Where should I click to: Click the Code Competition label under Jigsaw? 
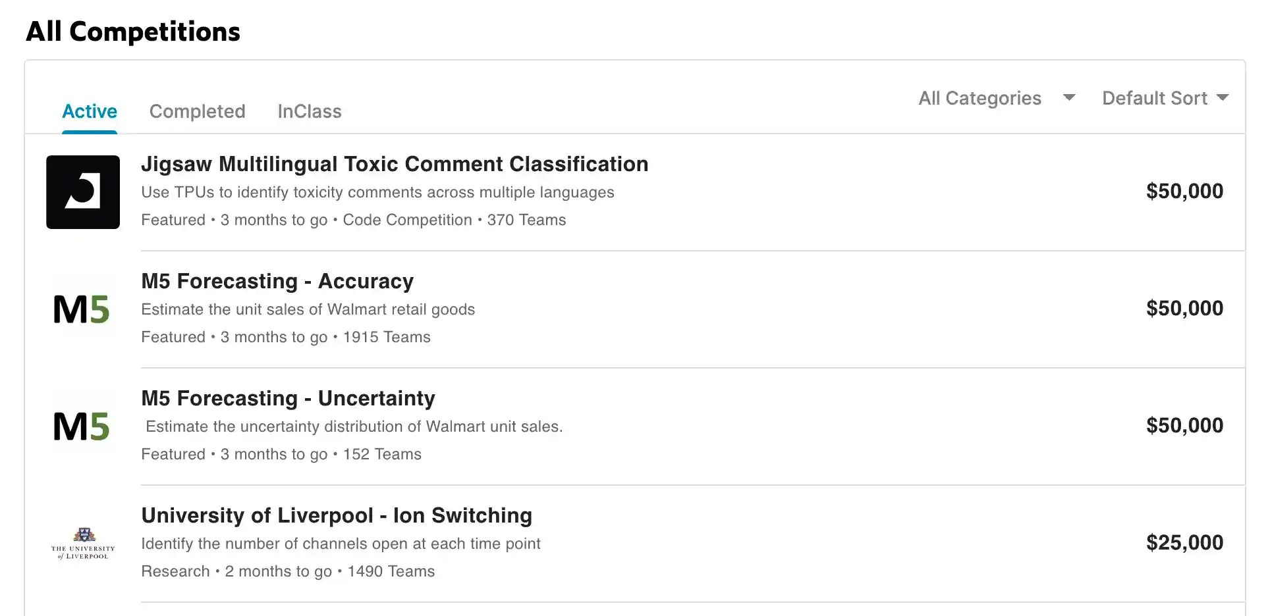point(406,220)
